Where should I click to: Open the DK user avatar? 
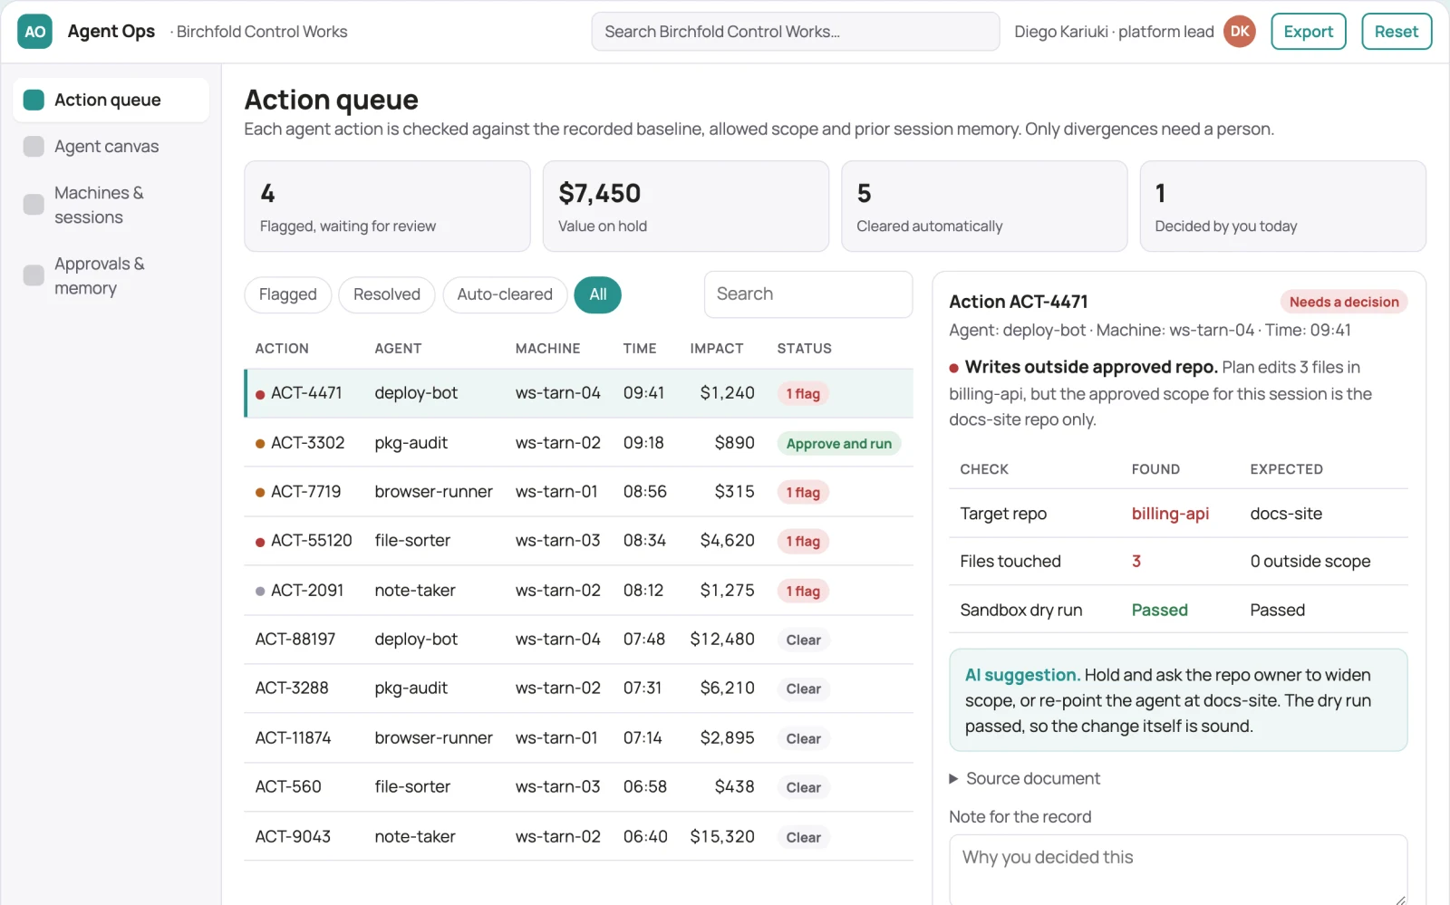(x=1239, y=32)
